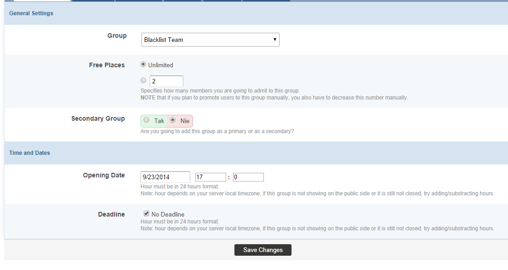The width and height of the screenshot is (508, 270).
Task: Click the Time and Dates section header
Action: 30,153
